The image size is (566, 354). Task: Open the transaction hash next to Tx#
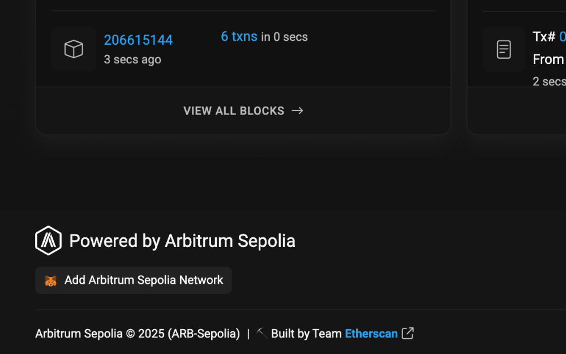pos(563,37)
